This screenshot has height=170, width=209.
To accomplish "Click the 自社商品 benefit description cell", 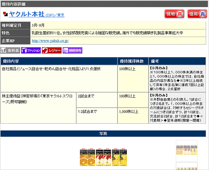I will point(59,79).
